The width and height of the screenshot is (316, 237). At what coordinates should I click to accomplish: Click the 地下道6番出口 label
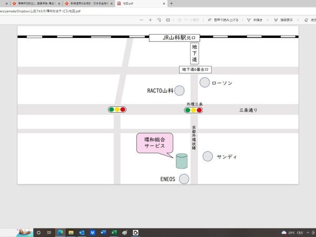[195, 70]
